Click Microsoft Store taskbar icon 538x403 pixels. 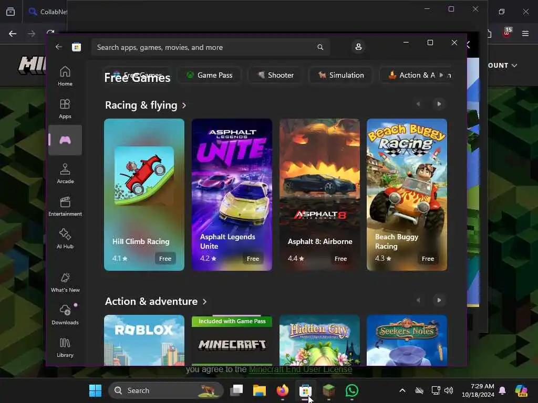tap(305, 390)
